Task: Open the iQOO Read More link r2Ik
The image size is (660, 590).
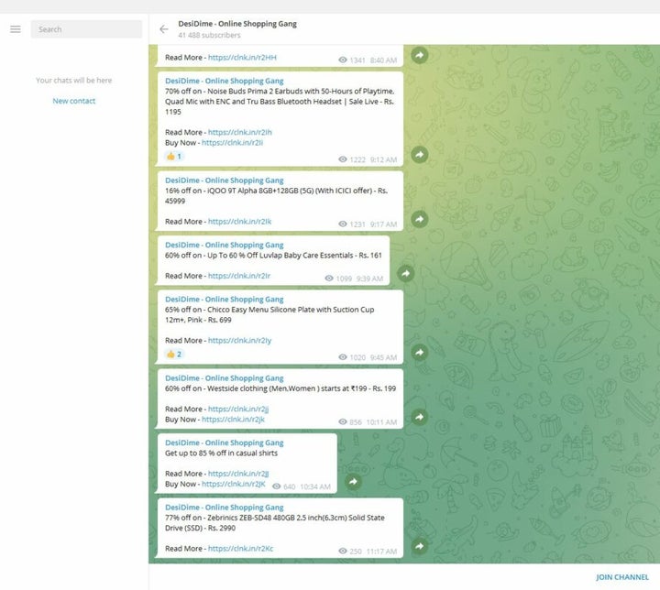Action: (x=239, y=222)
